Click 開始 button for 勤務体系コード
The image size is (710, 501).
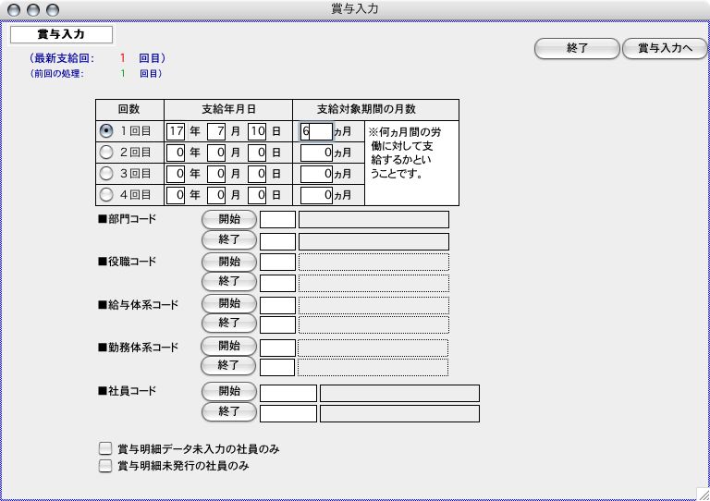click(x=228, y=346)
